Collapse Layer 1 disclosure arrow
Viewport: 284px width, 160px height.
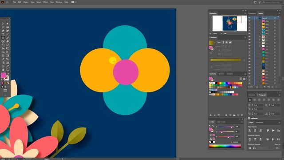coord(256,18)
